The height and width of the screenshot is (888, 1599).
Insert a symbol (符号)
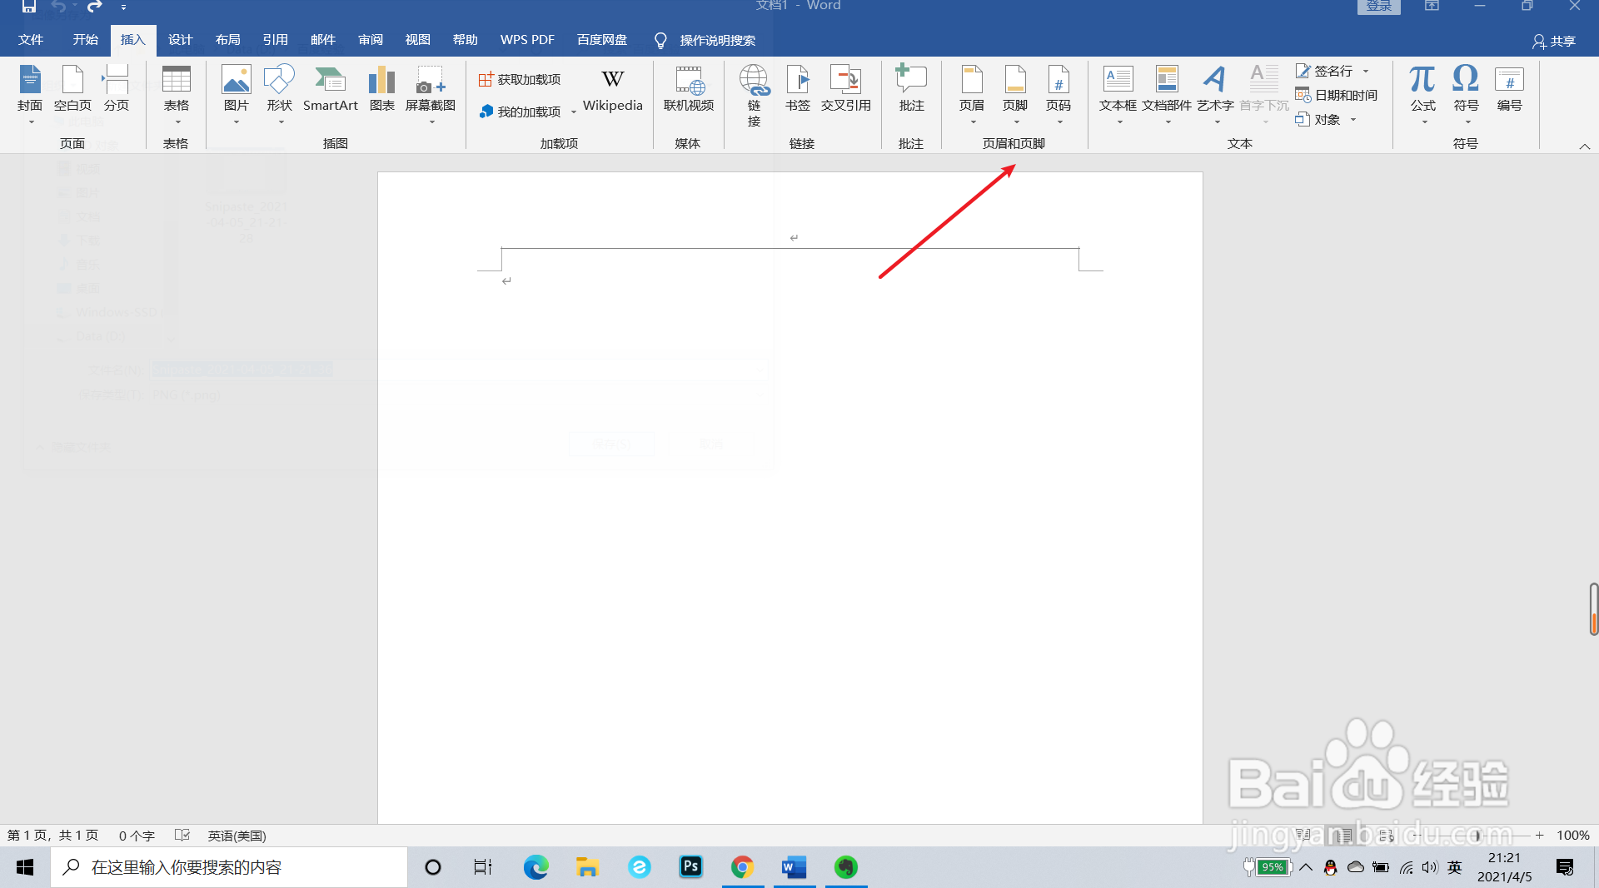[x=1466, y=94]
